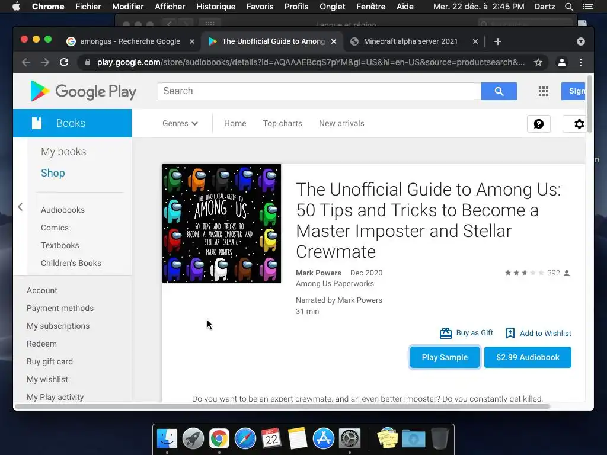607x455 pixels.
Task: Bookmark page with the star icon
Action: 538,62
